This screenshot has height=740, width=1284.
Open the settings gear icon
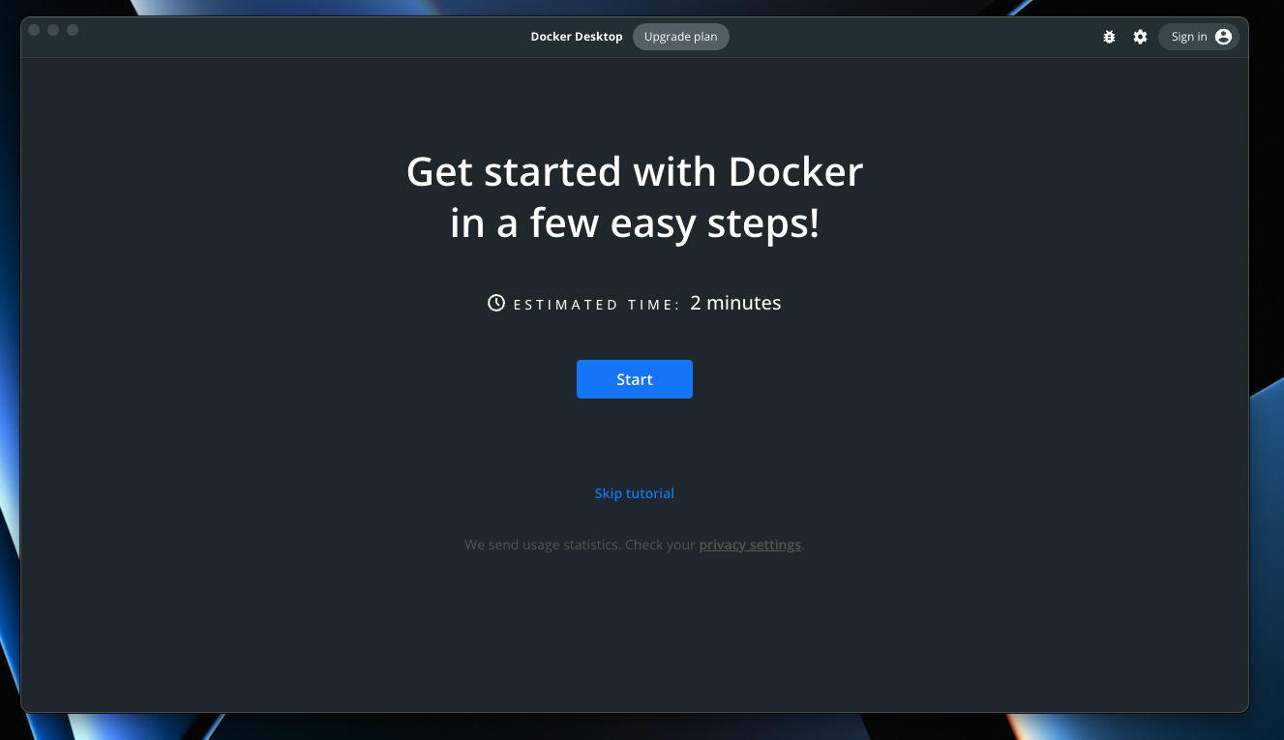point(1141,37)
